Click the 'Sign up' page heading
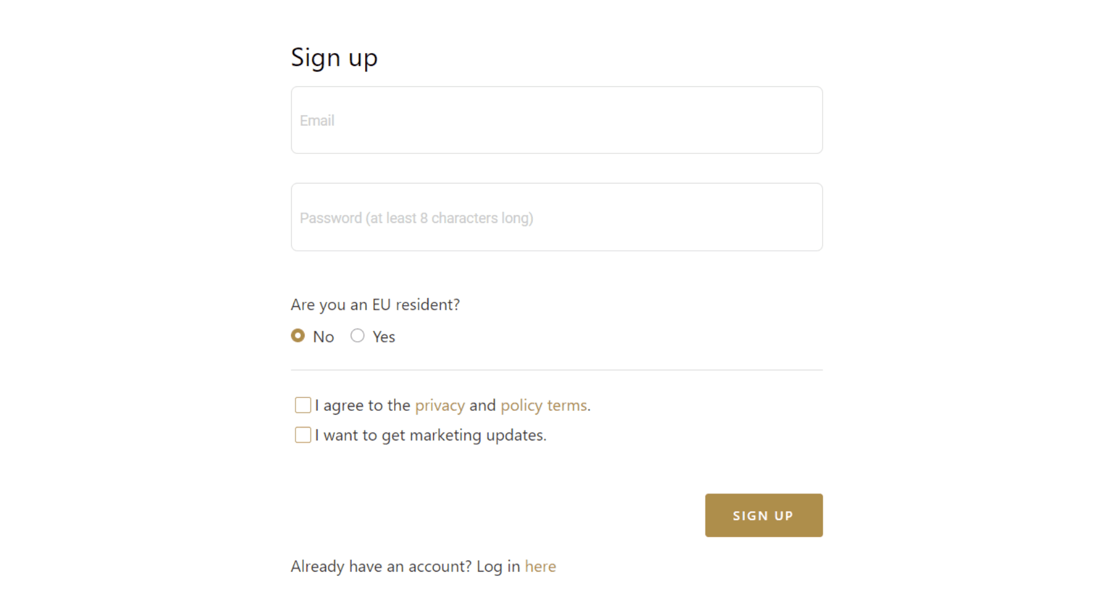The image size is (1110, 616). (334, 57)
